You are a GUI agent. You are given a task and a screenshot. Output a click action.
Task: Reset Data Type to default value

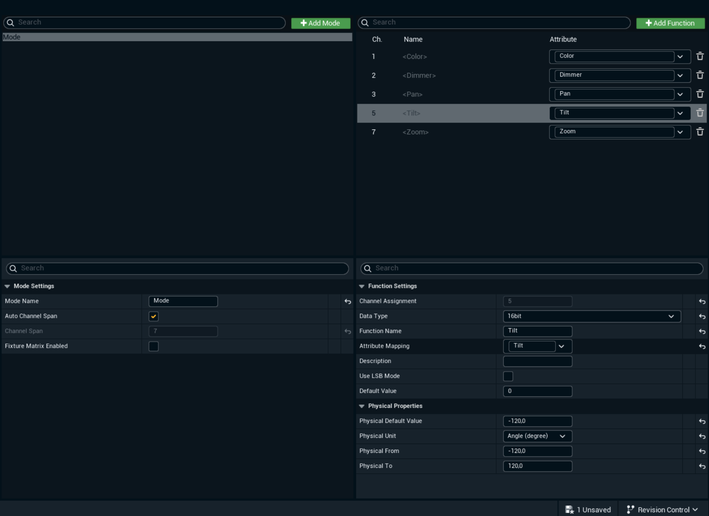click(702, 316)
